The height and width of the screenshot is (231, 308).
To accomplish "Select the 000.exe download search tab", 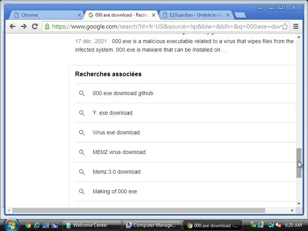I will click(121, 15).
